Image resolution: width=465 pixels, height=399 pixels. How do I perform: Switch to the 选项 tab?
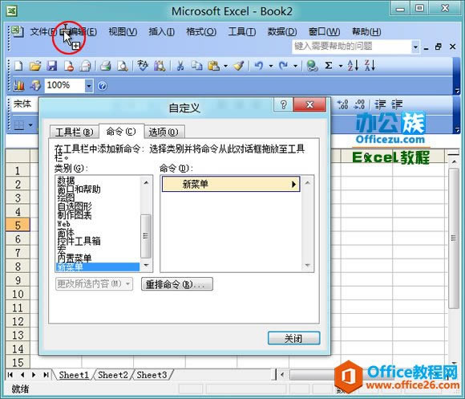pyautogui.click(x=164, y=132)
